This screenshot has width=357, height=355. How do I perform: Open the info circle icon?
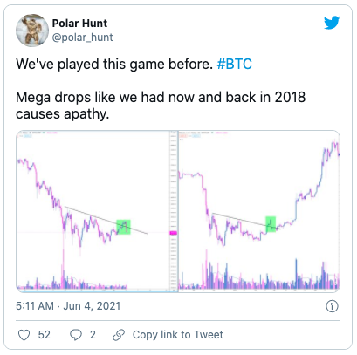tap(332, 306)
